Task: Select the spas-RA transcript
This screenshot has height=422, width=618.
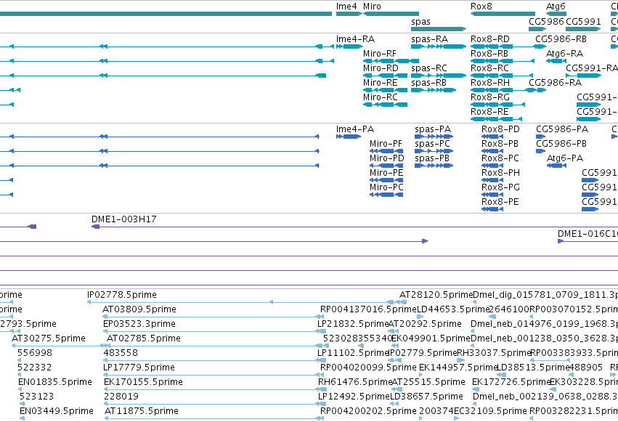Action: point(439,46)
